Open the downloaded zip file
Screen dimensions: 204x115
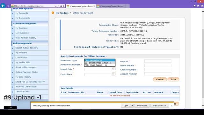[126, 106]
